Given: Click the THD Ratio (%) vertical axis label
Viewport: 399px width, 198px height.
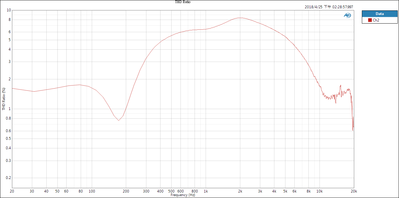Looking at the screenshot, I should [x=4, y=99].
